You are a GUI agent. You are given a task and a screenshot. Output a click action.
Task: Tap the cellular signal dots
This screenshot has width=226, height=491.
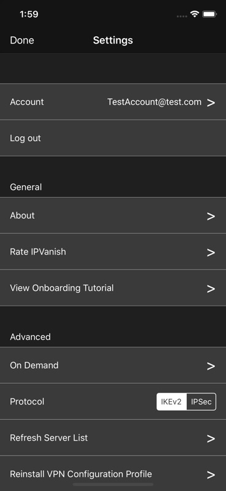click(182, 16)
